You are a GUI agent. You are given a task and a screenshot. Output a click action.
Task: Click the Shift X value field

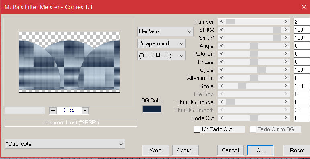(302, 30)
